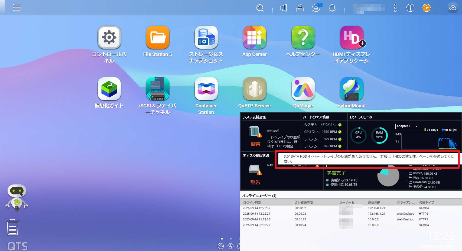This screenshot has width=462, height=251.
Task: Open System Health (システム健全性) panel header
Action: [254, 117]
